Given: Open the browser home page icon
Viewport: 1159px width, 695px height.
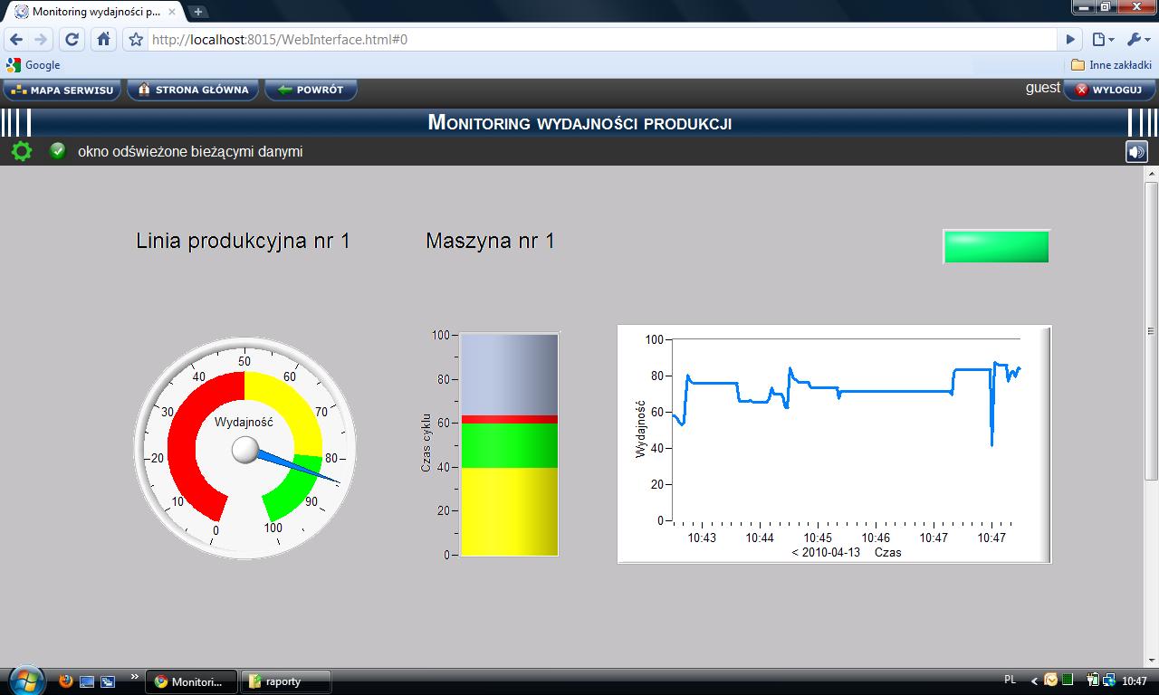Looking at the screenshot, I should click(103, 39).
